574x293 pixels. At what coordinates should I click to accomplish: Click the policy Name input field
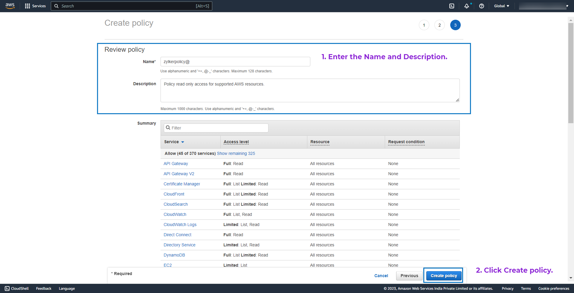pyautogui.click(x=235, y=62)
